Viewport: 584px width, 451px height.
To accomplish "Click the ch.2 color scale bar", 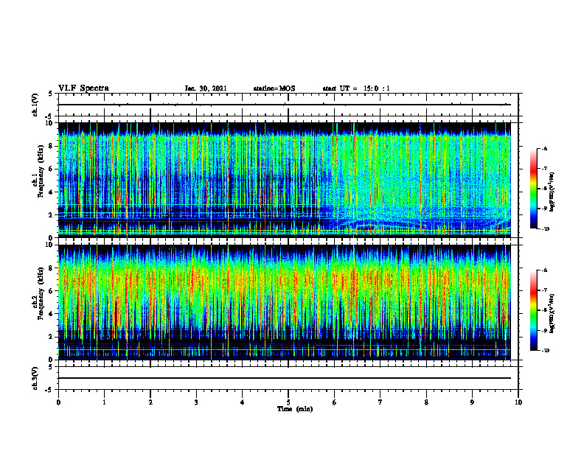I will tap(533, 310).
